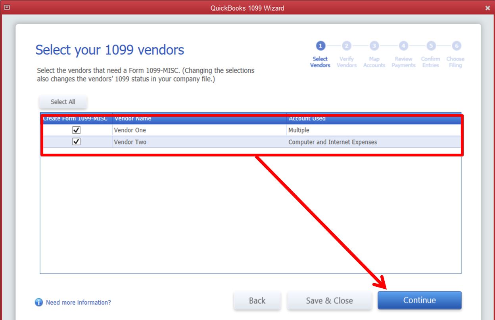Screen dimensions: 495x320
Task: Go to step 4 Review Payments
Action: (x=403, y=54)
